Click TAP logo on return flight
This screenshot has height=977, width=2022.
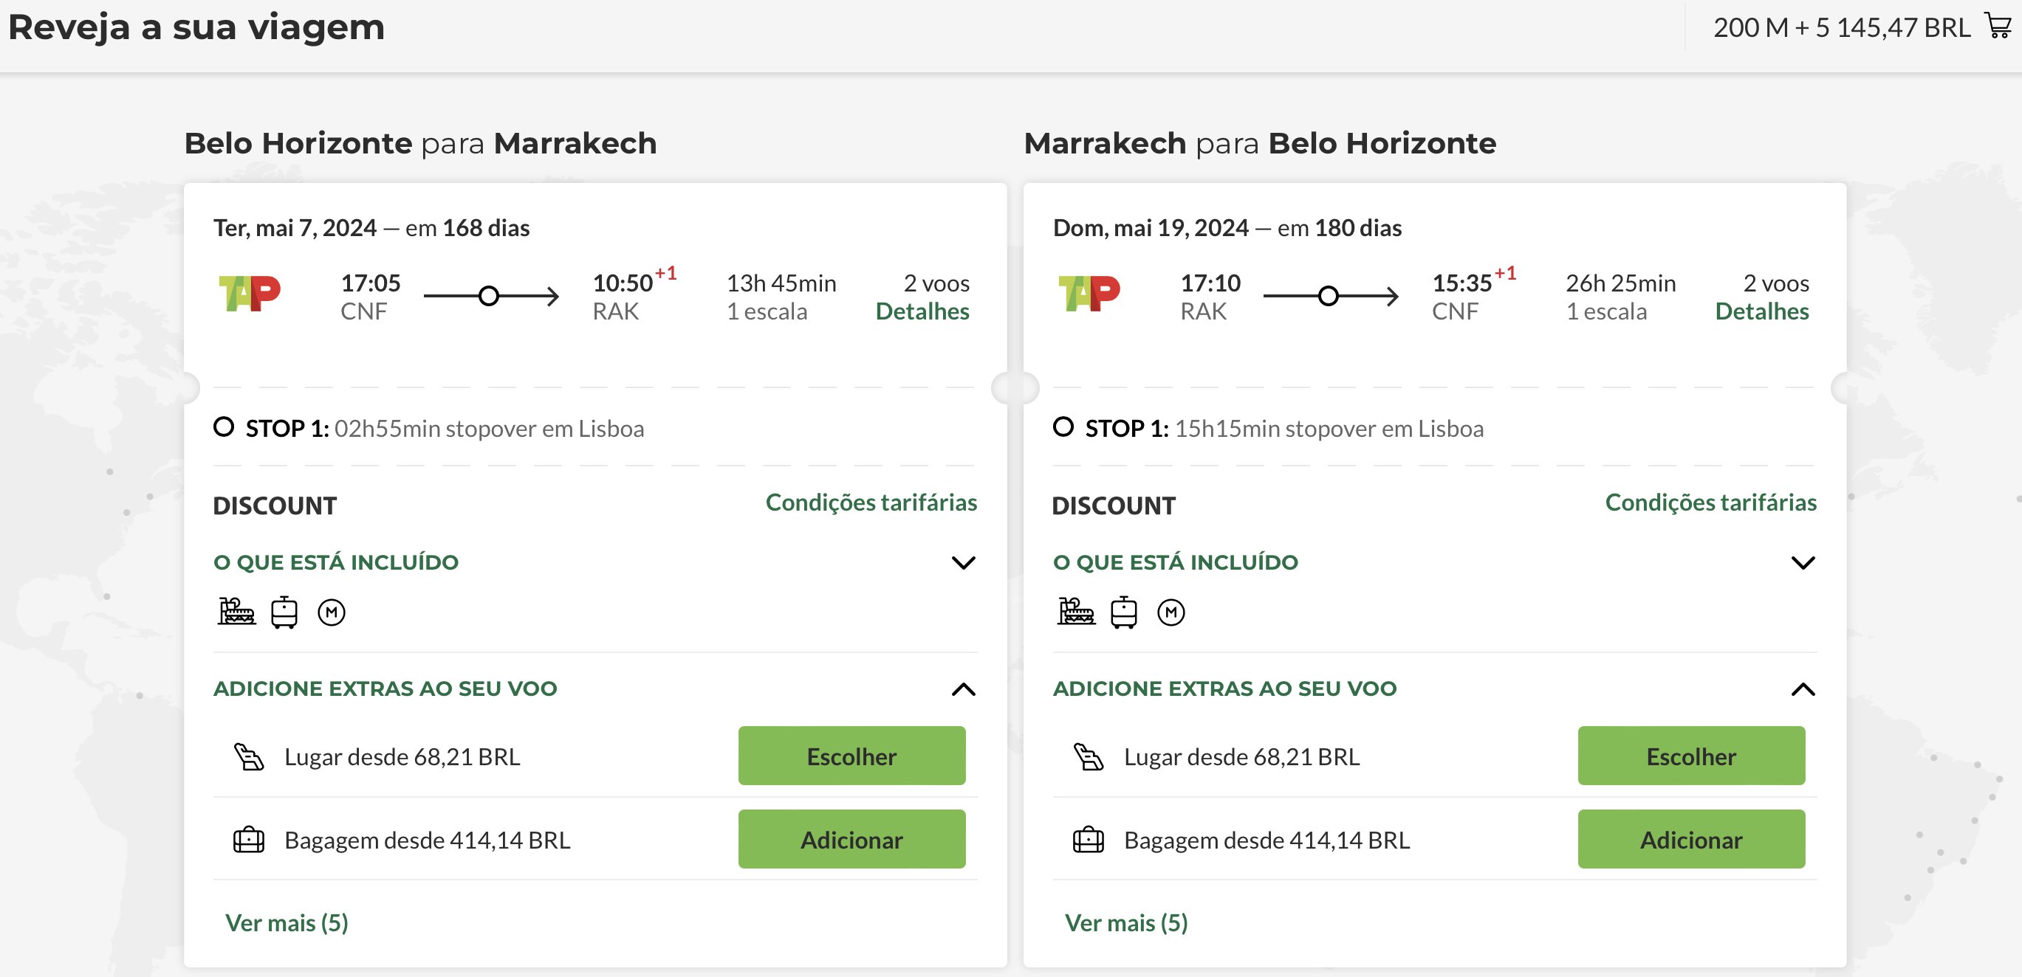(x=1089, y=294)
